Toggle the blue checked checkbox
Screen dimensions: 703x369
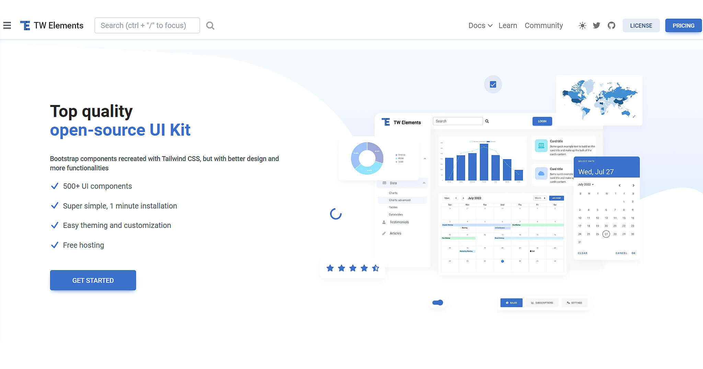[x=493, y=84]
